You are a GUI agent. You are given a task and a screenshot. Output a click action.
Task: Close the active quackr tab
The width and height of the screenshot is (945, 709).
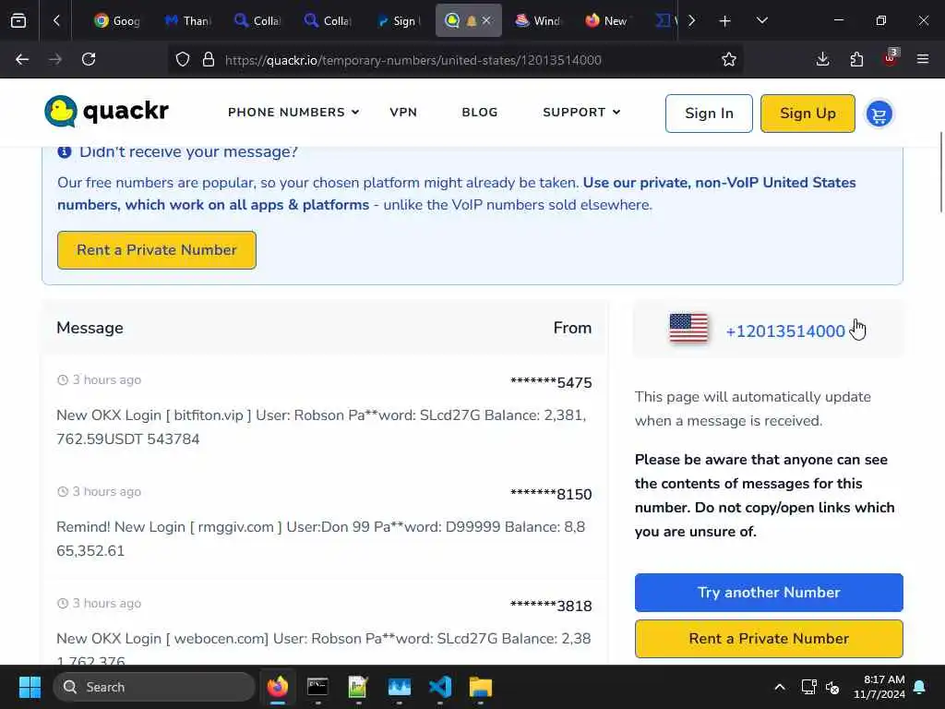[x=486, y=20]
